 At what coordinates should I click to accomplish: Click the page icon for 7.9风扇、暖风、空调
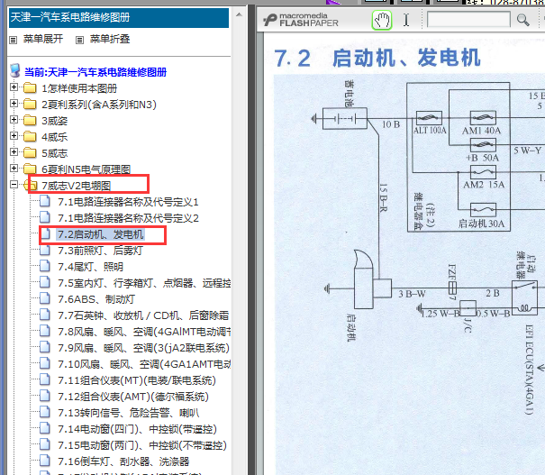45,347
